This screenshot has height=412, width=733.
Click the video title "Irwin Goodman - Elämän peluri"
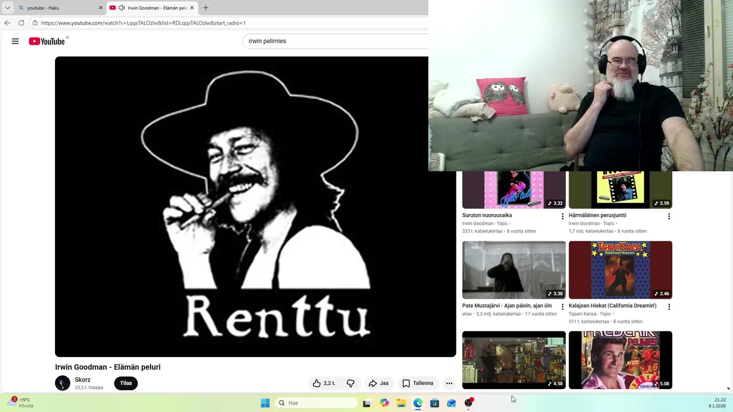click(x=108, y=367)
